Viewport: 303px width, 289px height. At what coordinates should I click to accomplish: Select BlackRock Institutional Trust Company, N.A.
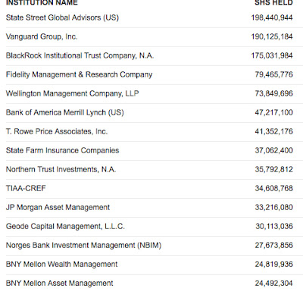click(x=80, y=55)
